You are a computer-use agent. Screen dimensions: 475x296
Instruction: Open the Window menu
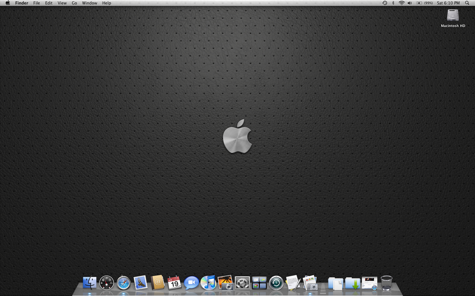(90, 3)
